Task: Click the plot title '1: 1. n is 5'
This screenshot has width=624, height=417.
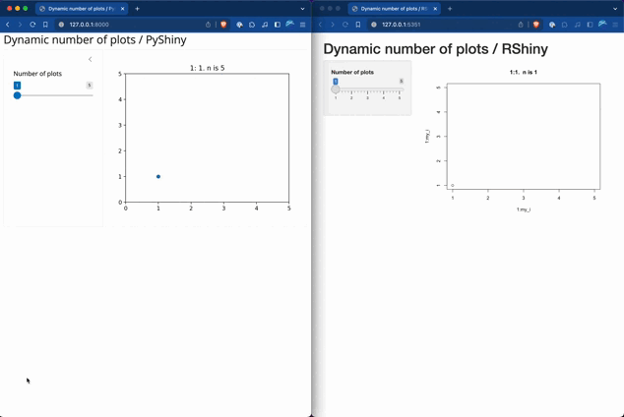Action: 208,68
